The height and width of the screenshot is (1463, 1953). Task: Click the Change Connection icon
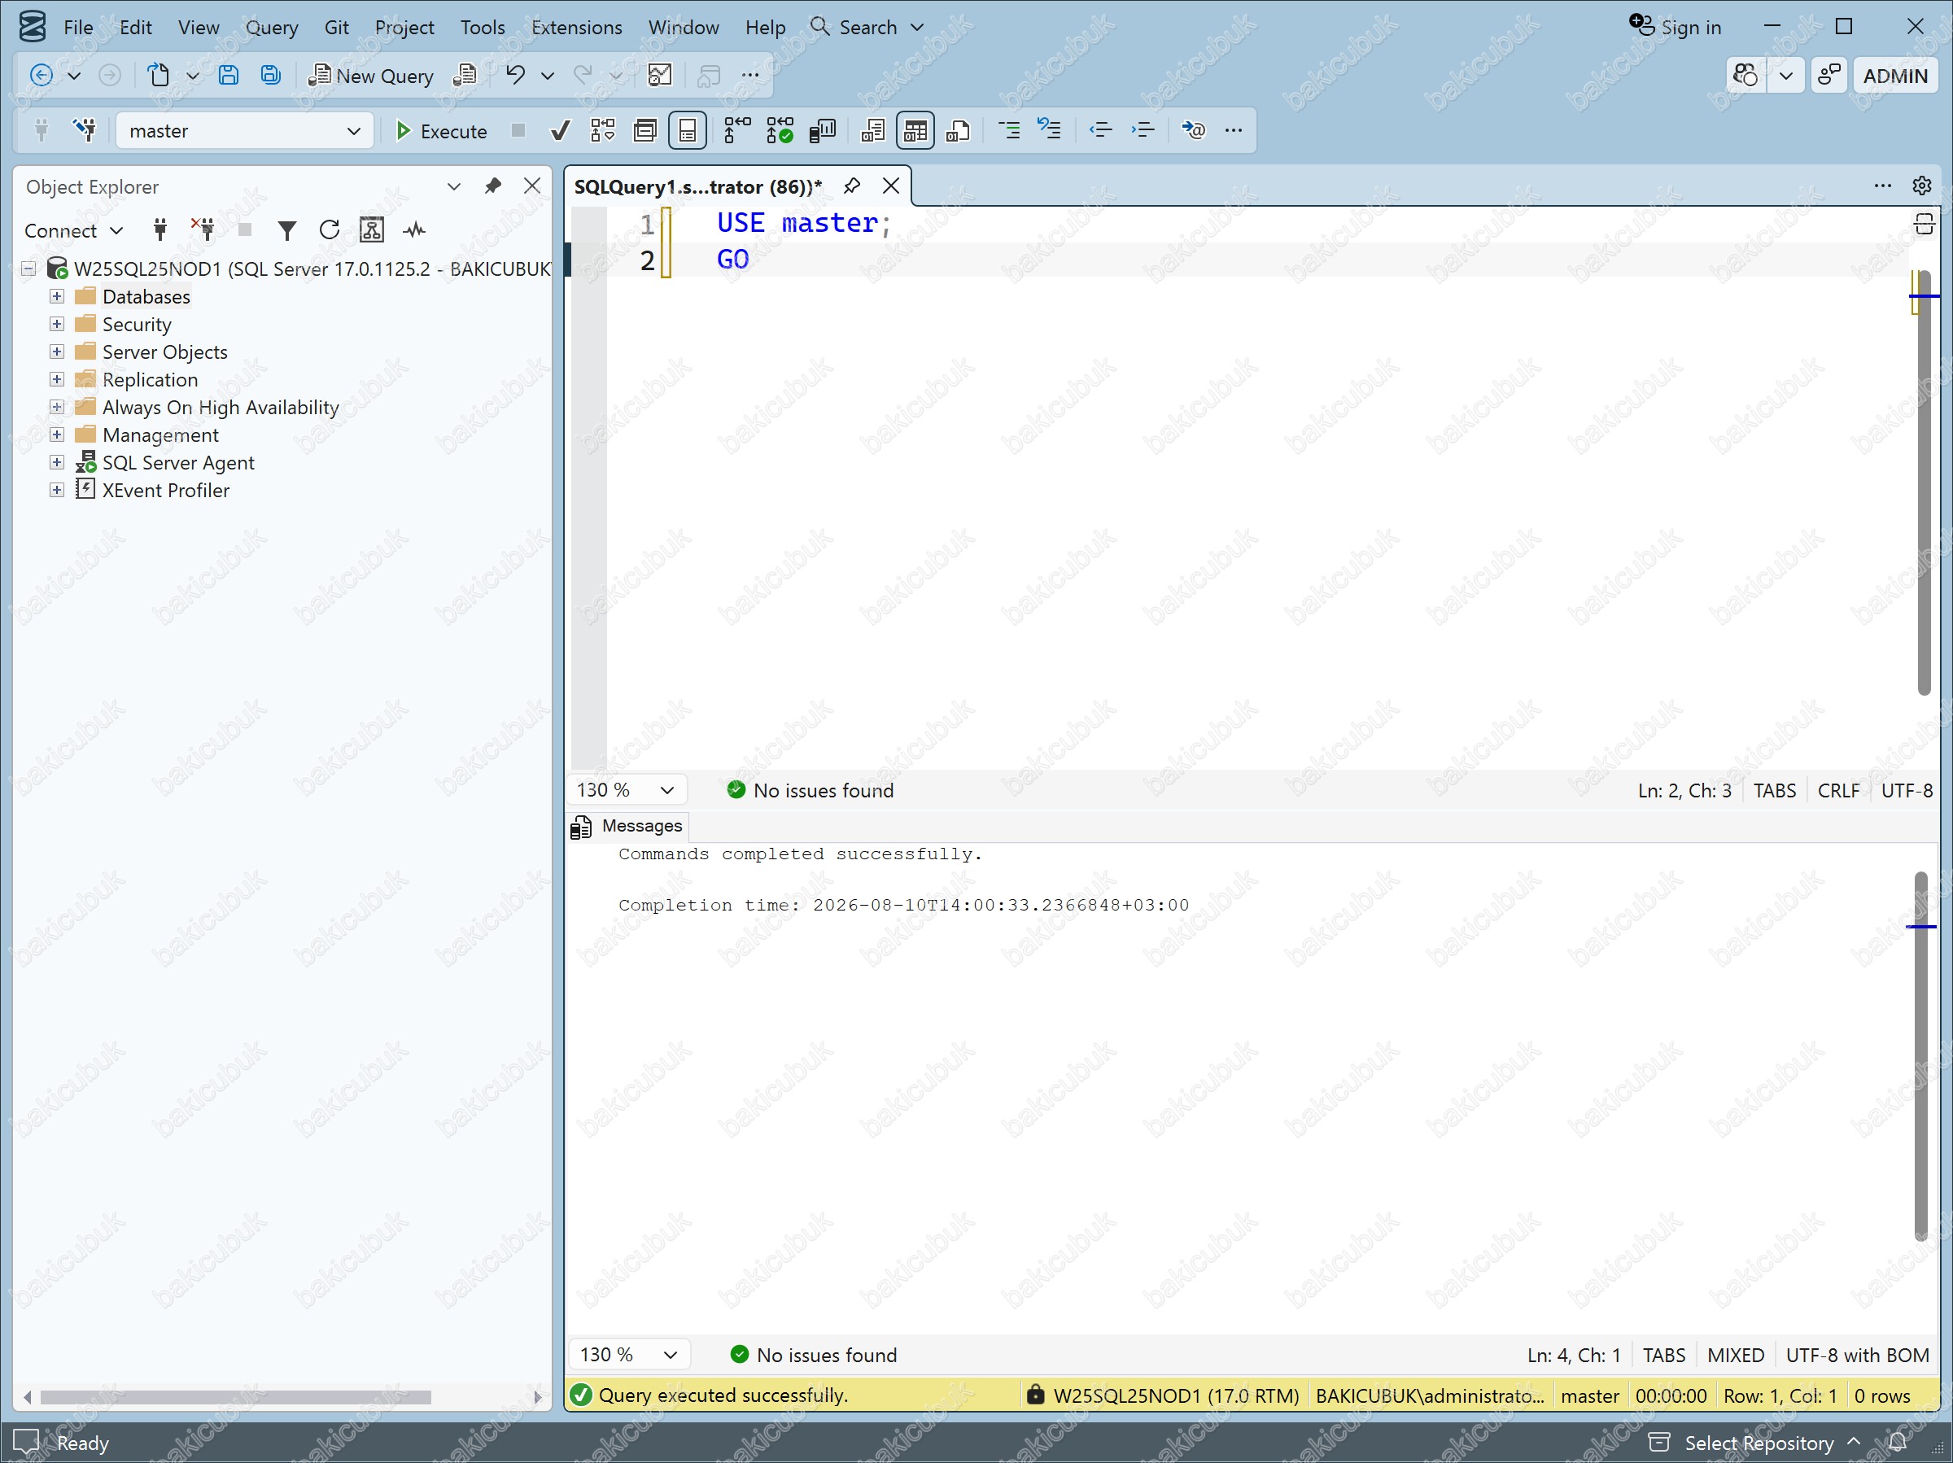coord(85,131)
